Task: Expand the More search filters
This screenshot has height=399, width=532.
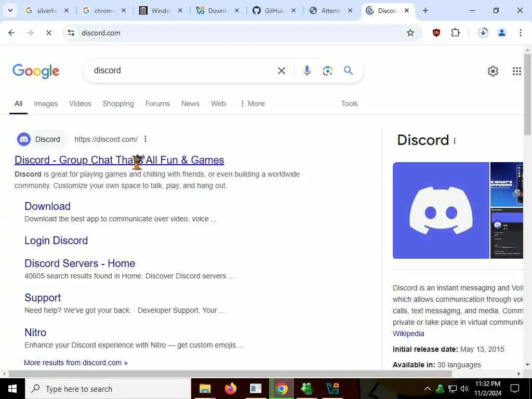Action: [x=252, y=103]
